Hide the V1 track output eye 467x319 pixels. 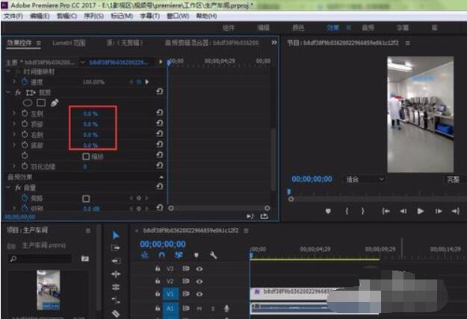200,294
